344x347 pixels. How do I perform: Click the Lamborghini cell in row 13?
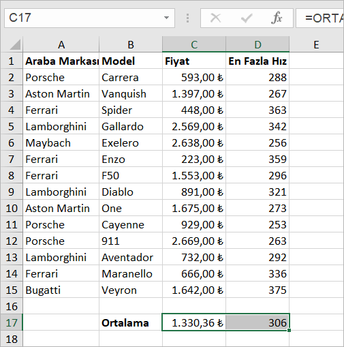point(61,257)
